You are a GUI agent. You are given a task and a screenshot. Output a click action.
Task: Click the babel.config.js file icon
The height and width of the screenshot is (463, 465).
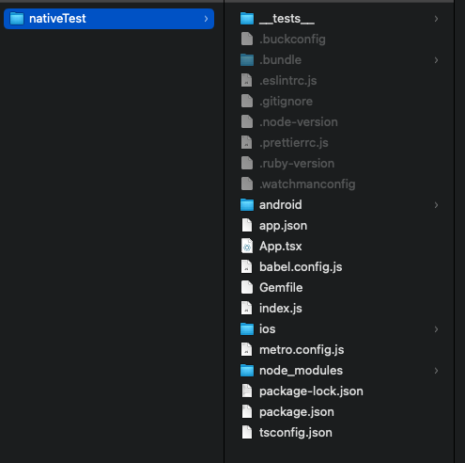tap(247, 267)
